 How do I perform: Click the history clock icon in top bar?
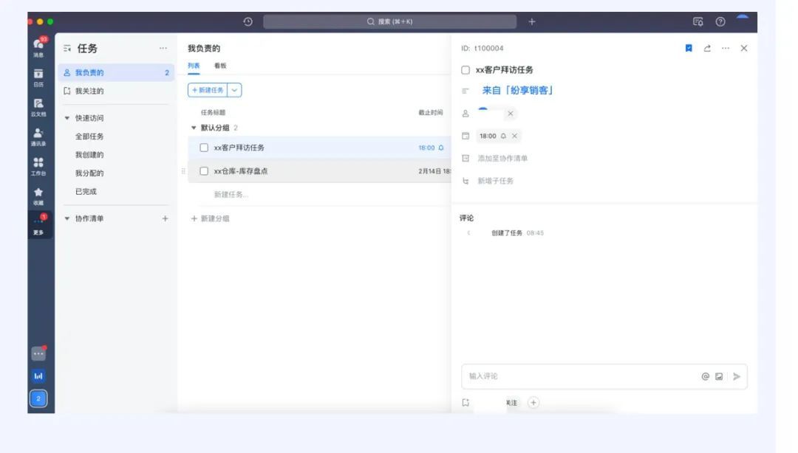tap(248, 21)
